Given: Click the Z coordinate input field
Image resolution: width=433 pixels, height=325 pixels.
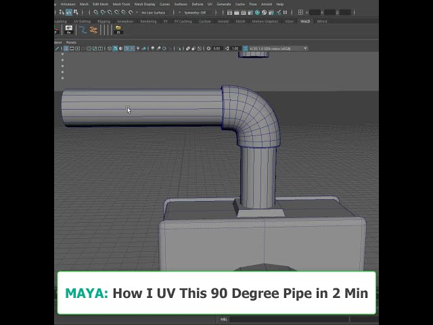Looking at the screenshot, I should click(345, 12).
